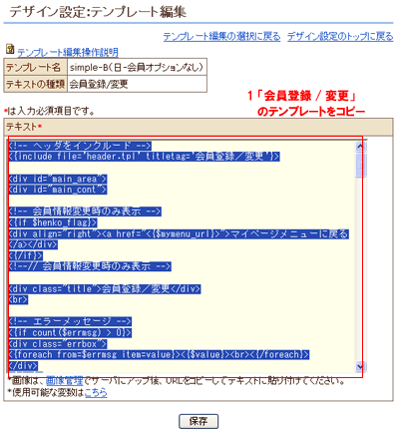Open the テンプレート編集の選択に戻る link
Image resolution: width=399 pixels, height=431 pixels.
click(x=221, y=36)
